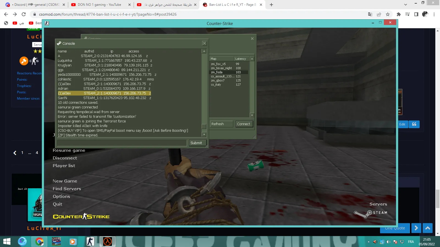Click Resume game in the game menu
Viewport: 440px width, 247px height.
[69, 150]
